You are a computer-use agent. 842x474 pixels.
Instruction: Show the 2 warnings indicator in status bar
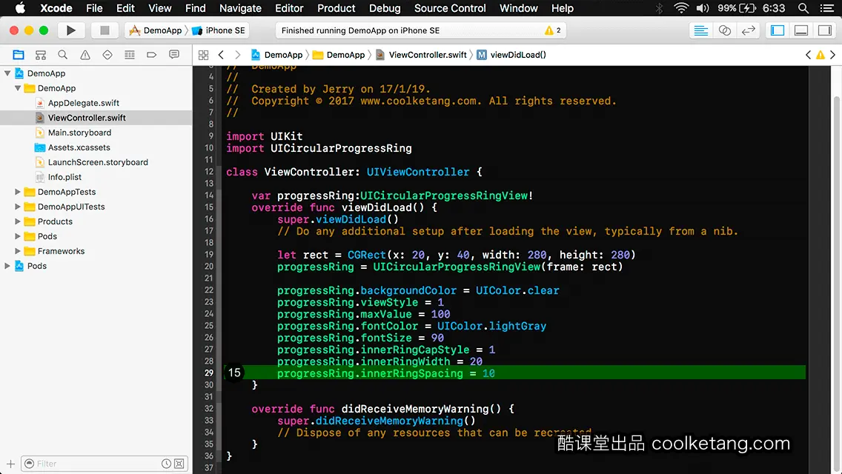(x=553, y=30)
